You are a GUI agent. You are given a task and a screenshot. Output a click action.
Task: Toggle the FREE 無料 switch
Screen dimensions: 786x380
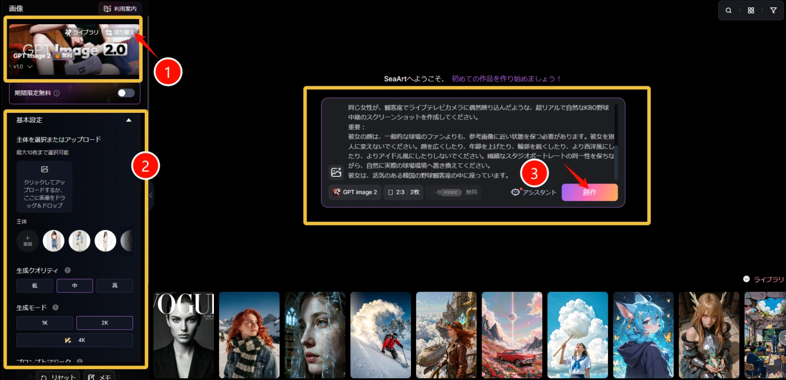click(x=447, y=192)
